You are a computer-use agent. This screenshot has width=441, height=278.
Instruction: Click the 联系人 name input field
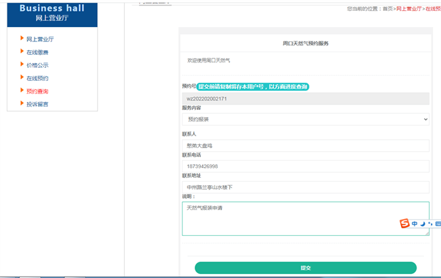tap(305, 146)
